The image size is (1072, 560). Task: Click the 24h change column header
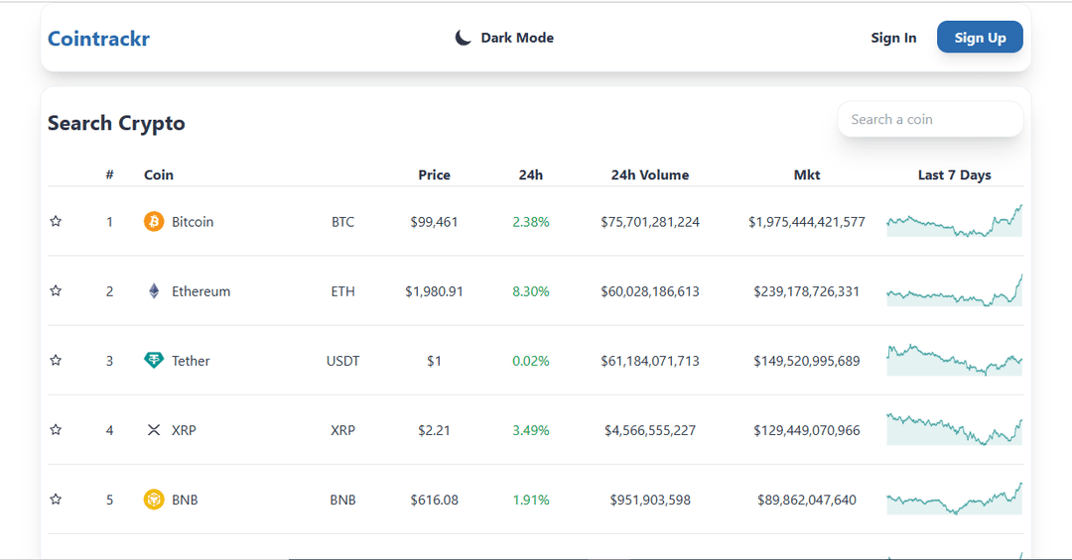click(x=530, y=174)
